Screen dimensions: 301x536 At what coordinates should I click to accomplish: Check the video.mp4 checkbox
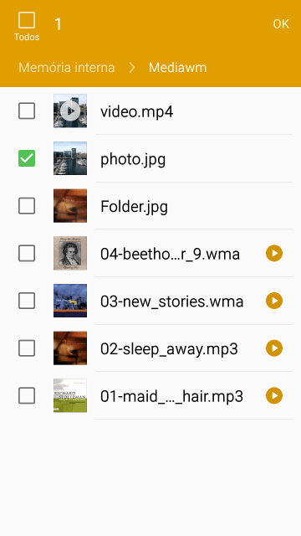point(27,111)
